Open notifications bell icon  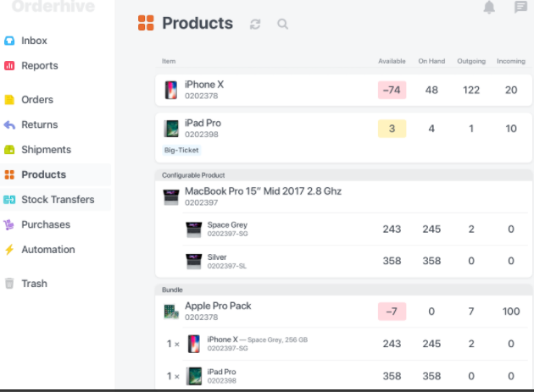coord(489,8)
